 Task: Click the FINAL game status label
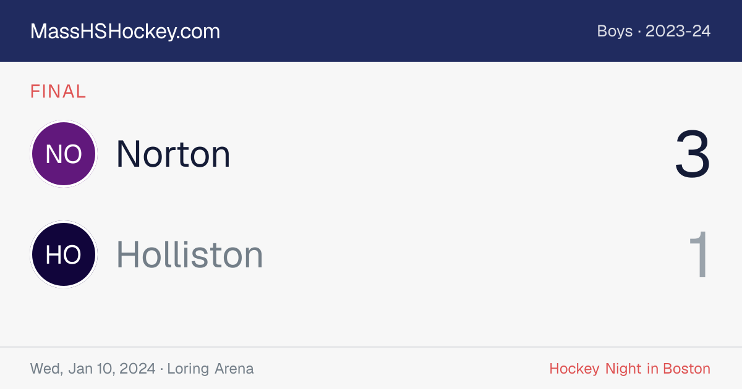pos(58,91)
